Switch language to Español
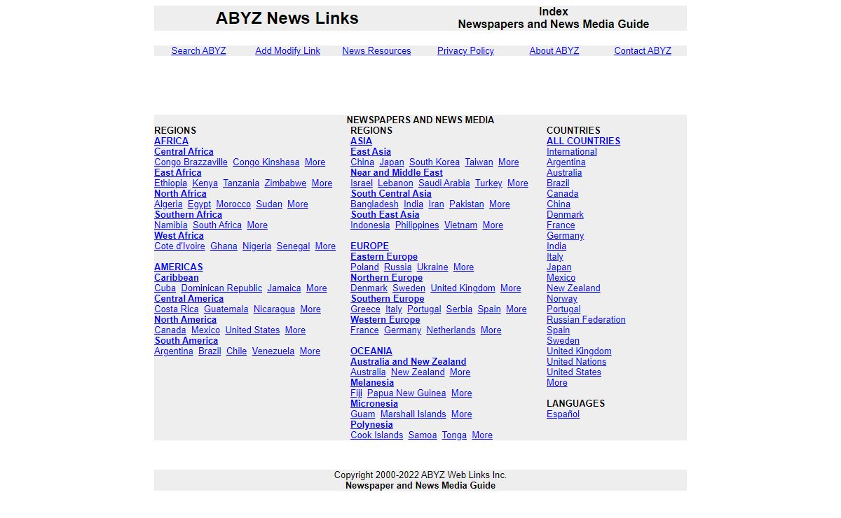Screen dimensions: 841x518 click(563, 414)
